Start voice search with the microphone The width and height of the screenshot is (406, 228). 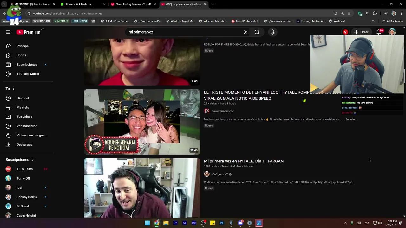click(x=273, y=32)
